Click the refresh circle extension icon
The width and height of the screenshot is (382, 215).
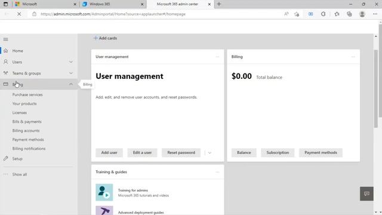pos(324,14)
